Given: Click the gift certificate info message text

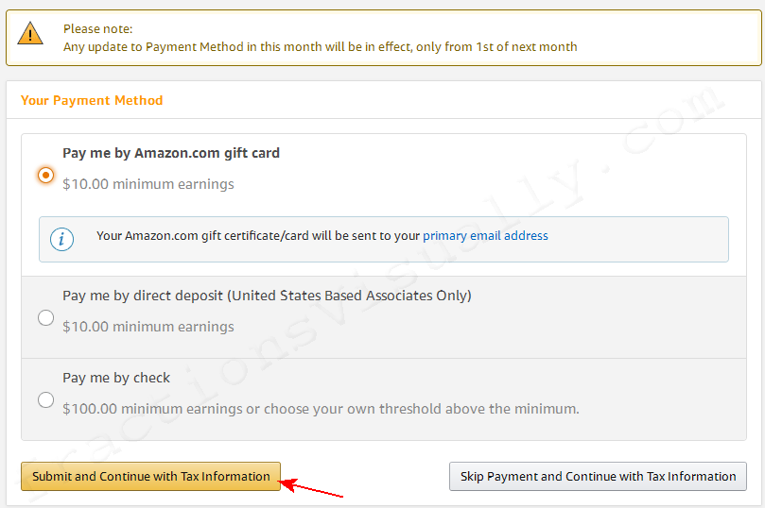Looking at the screenshot, I should 322,236.
